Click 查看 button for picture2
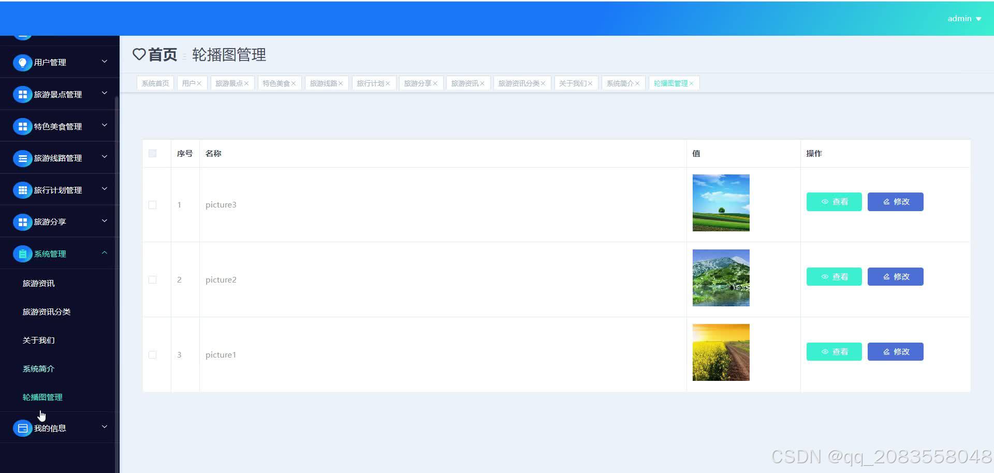The width and height of the screenshot is (994, 473). [x=834, y=277]
